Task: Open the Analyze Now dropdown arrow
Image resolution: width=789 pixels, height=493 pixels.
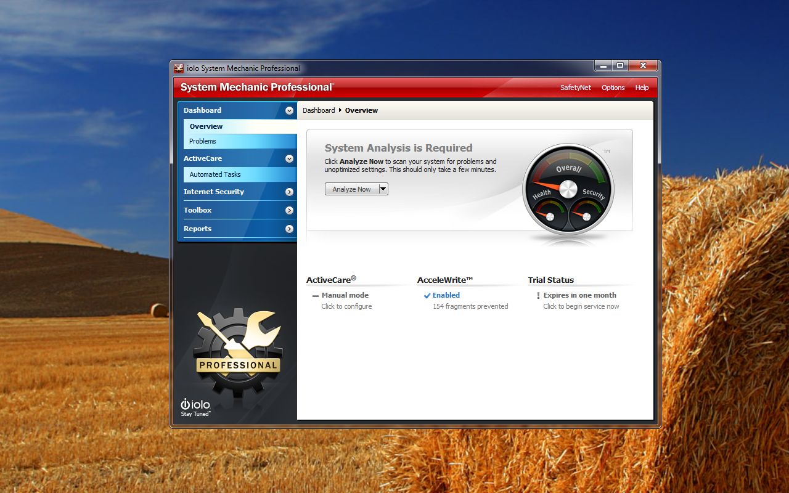Action: click(383, 189)
